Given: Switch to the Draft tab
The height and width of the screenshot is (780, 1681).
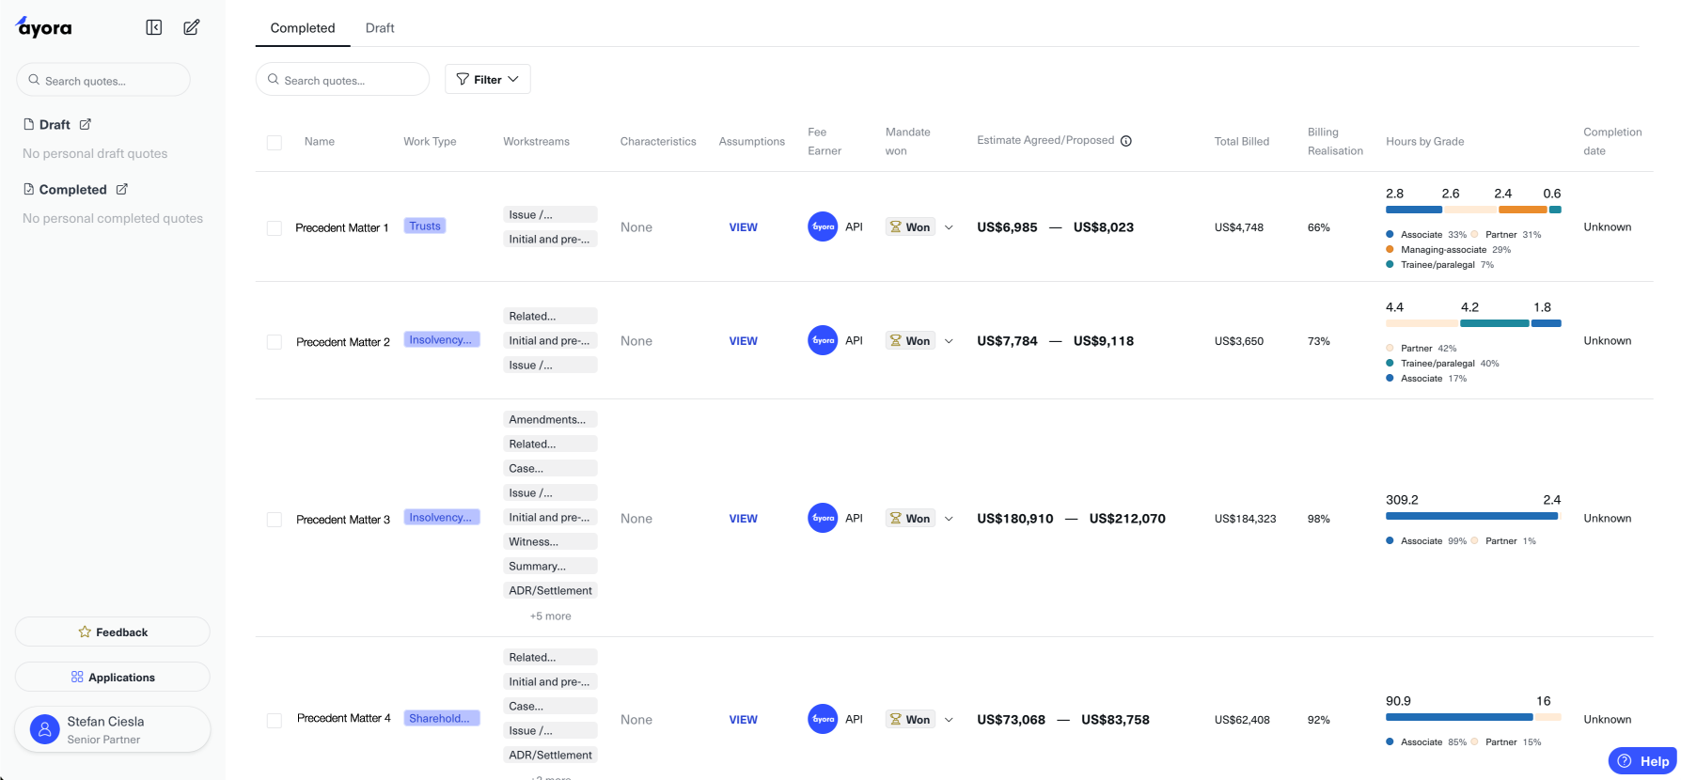Looking at the screenshot, I should click(380, 28).
